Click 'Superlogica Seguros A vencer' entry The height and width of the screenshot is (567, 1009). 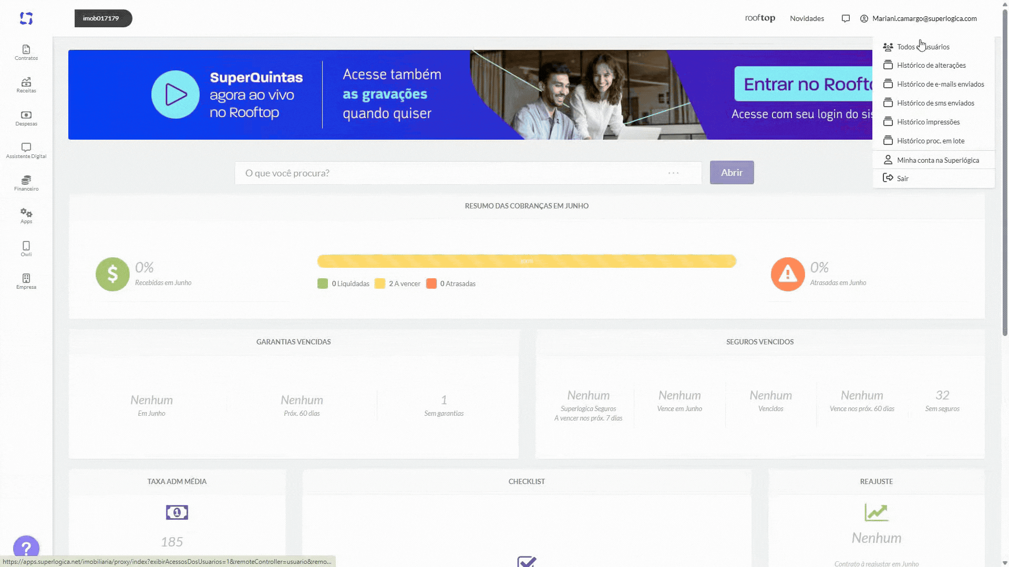(588, 405)
